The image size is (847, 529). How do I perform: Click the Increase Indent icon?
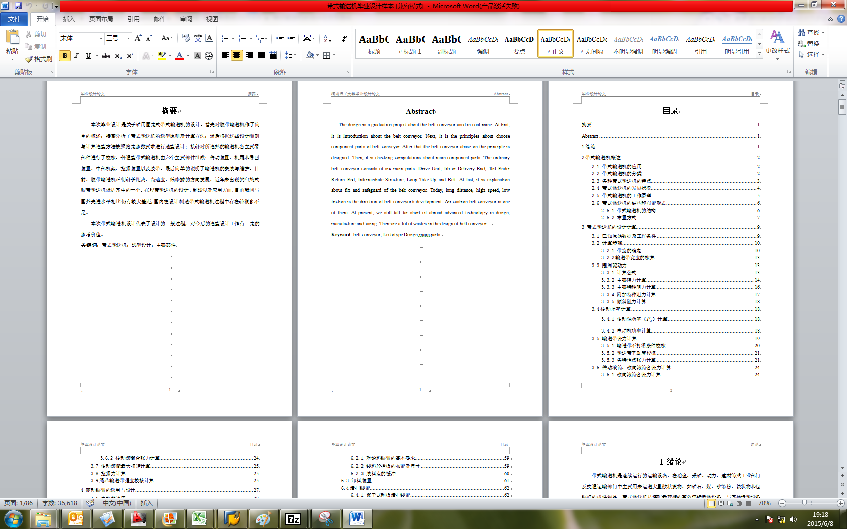291,38
